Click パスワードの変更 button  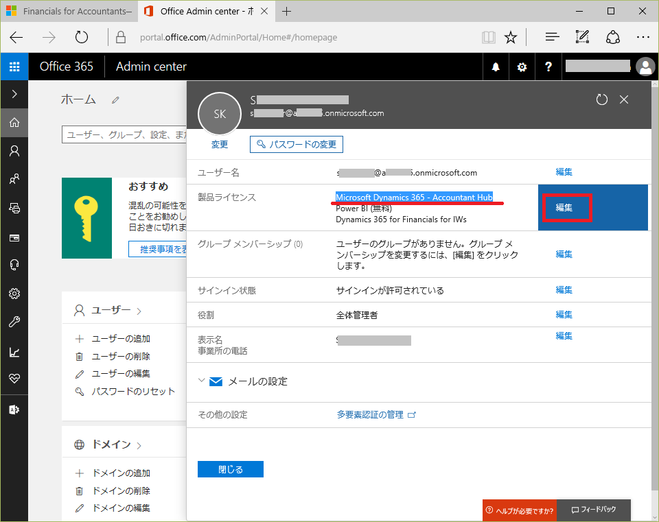click(x=297, y=145)
